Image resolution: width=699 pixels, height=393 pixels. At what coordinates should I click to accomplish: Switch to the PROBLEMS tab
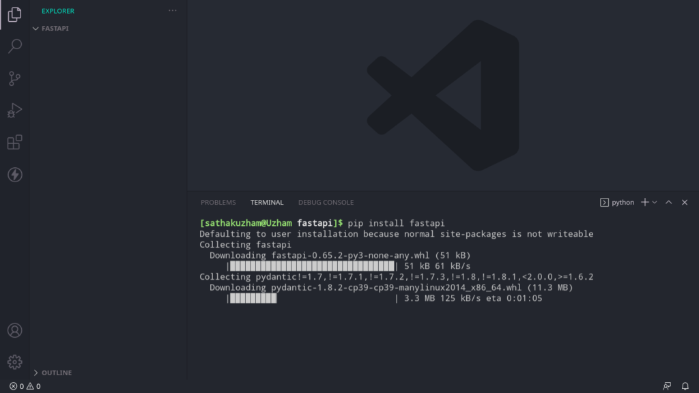point(218,202)
